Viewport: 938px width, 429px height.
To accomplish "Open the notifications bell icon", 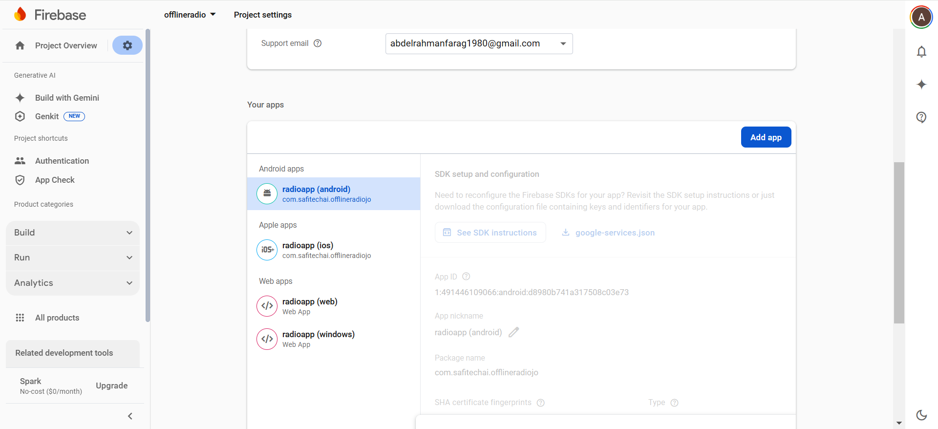I will (921, 52).
